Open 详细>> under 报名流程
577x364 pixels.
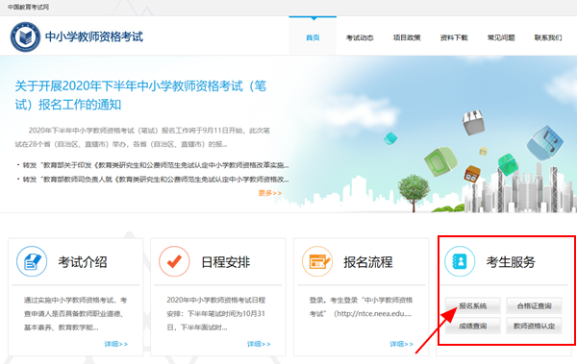click(x=401, y=344)
